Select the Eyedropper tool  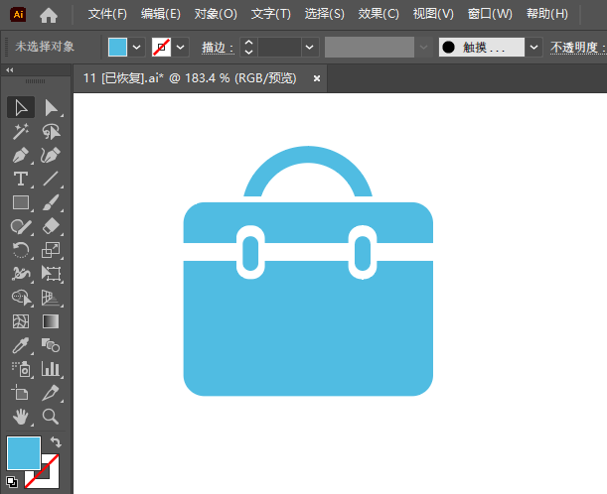click(21, 345)
